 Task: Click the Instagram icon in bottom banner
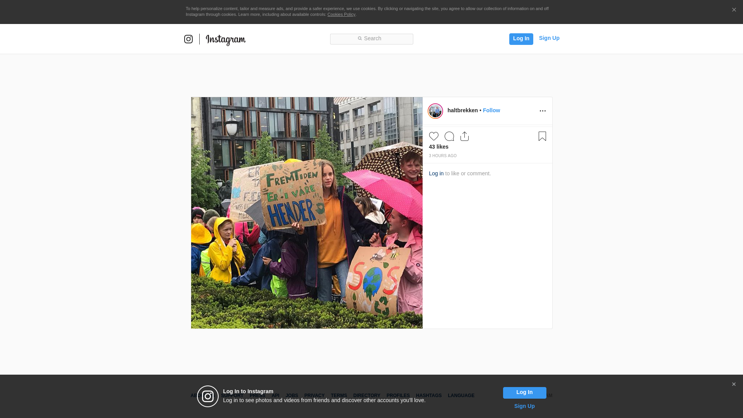point(208,396)
